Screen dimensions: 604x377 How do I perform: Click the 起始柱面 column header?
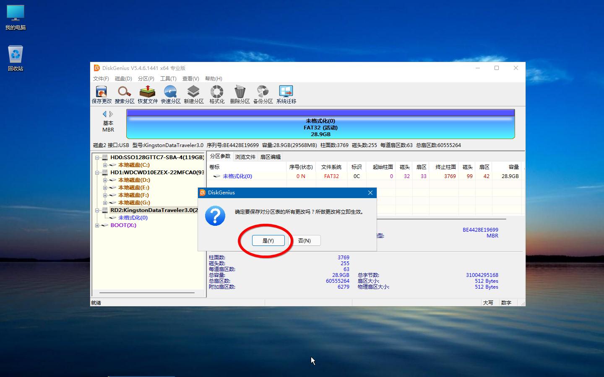coord(381,167)
